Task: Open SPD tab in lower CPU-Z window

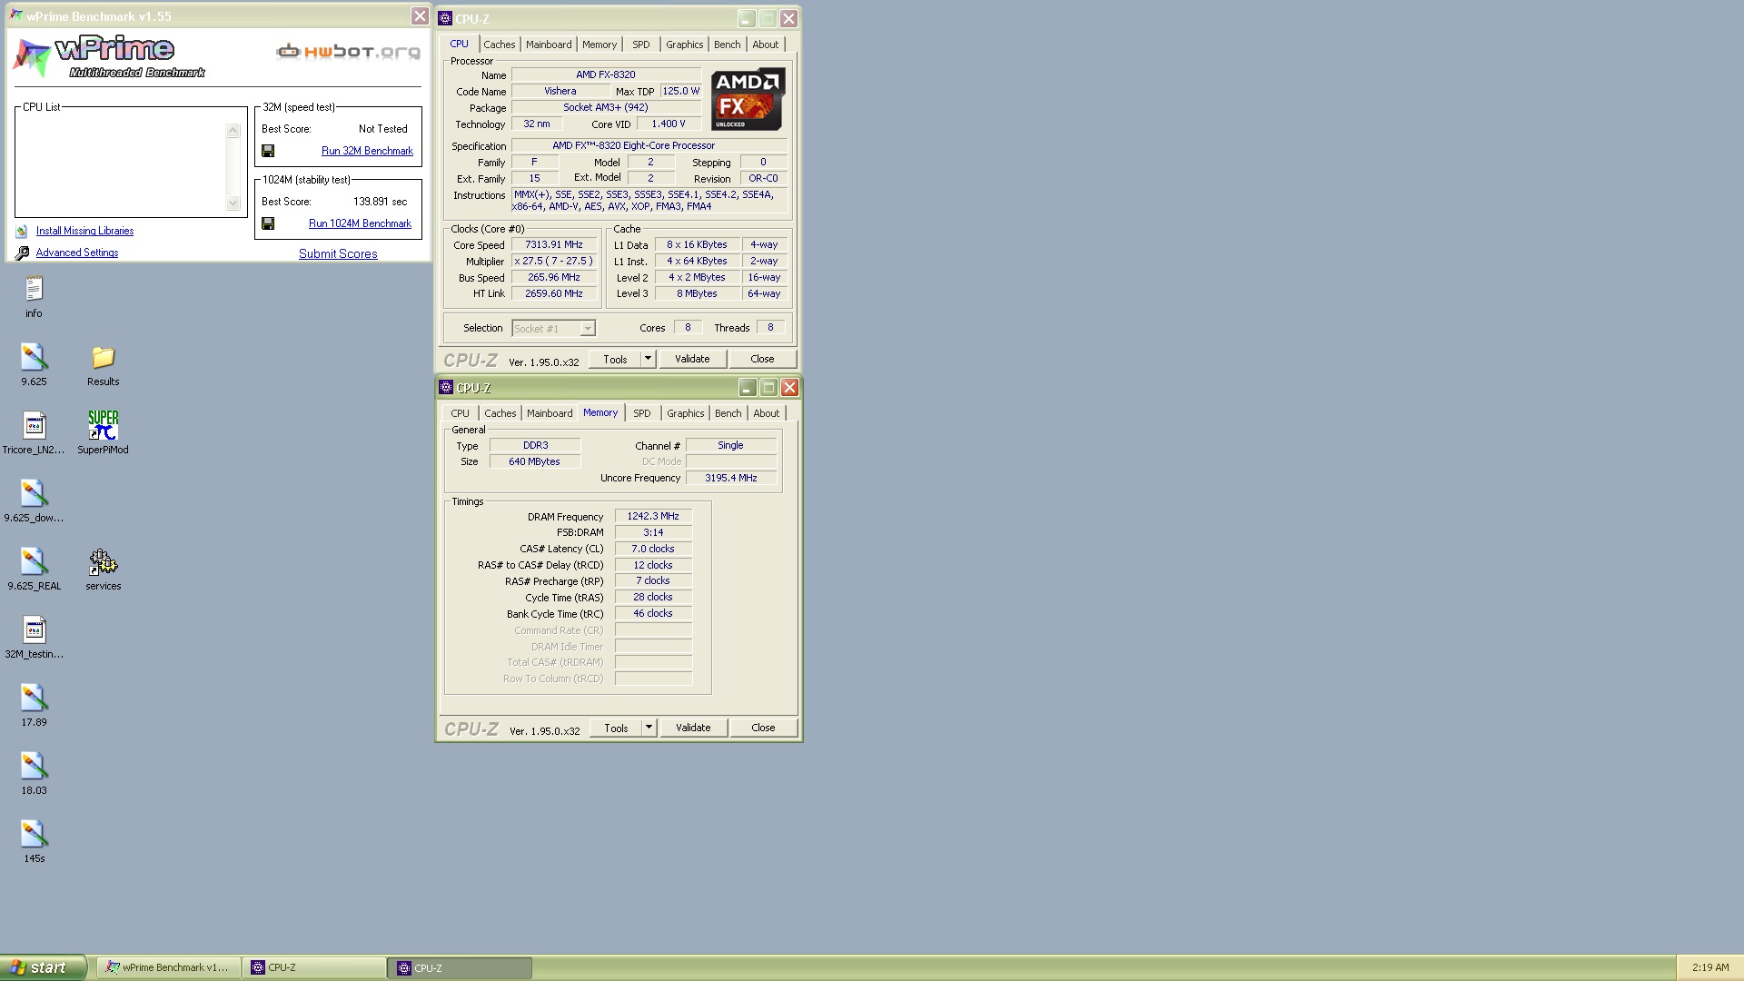Action: click(x=642, y=413)
